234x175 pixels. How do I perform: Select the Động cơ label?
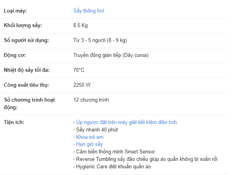tap(15, 55)
